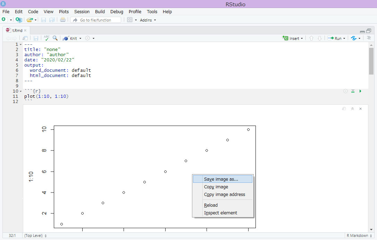Screen dimensions: 377x240
Task: Choose 'Inspect element' from context menu
Action: click(223, 213)
